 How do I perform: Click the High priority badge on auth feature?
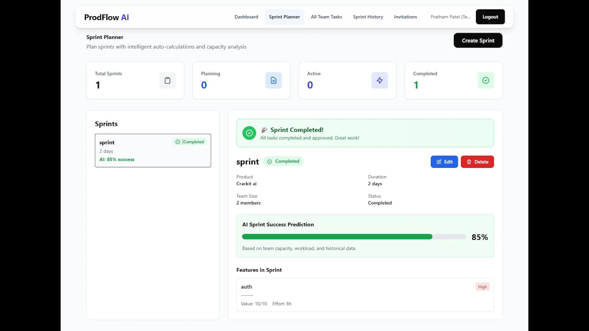click(482, 286)
